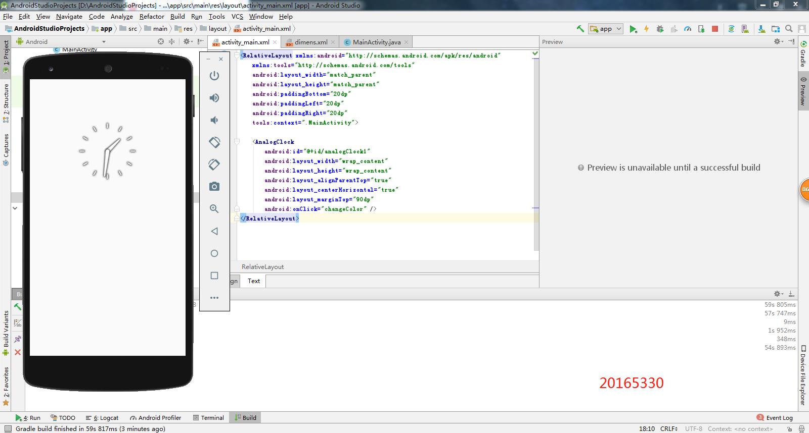Rotate emulator left icon
Viewport: 809px width, 433px height.
pyautogui.click(x=214, y=142)
